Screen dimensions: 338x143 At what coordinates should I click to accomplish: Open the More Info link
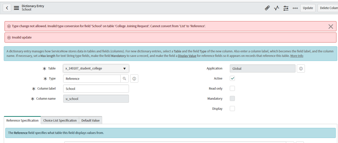click(297, 56)
